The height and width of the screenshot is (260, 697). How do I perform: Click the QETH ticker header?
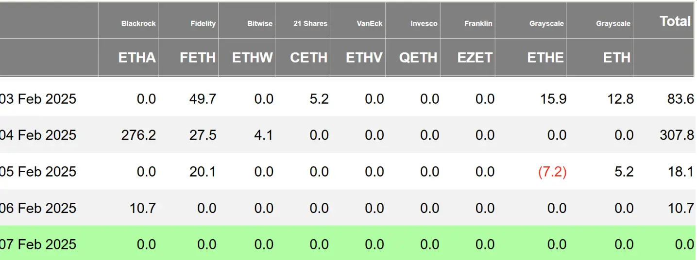coord(418,58)
